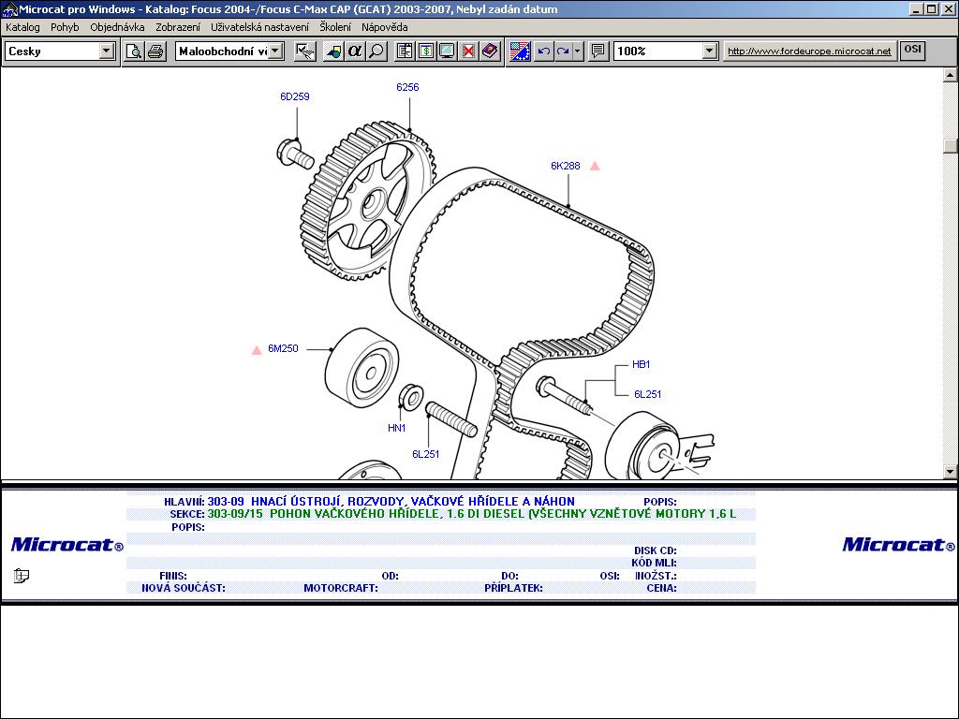This screenshot has width=959, height=719.
Task: Open the Objednávka menu
Action: pos(117,27)
